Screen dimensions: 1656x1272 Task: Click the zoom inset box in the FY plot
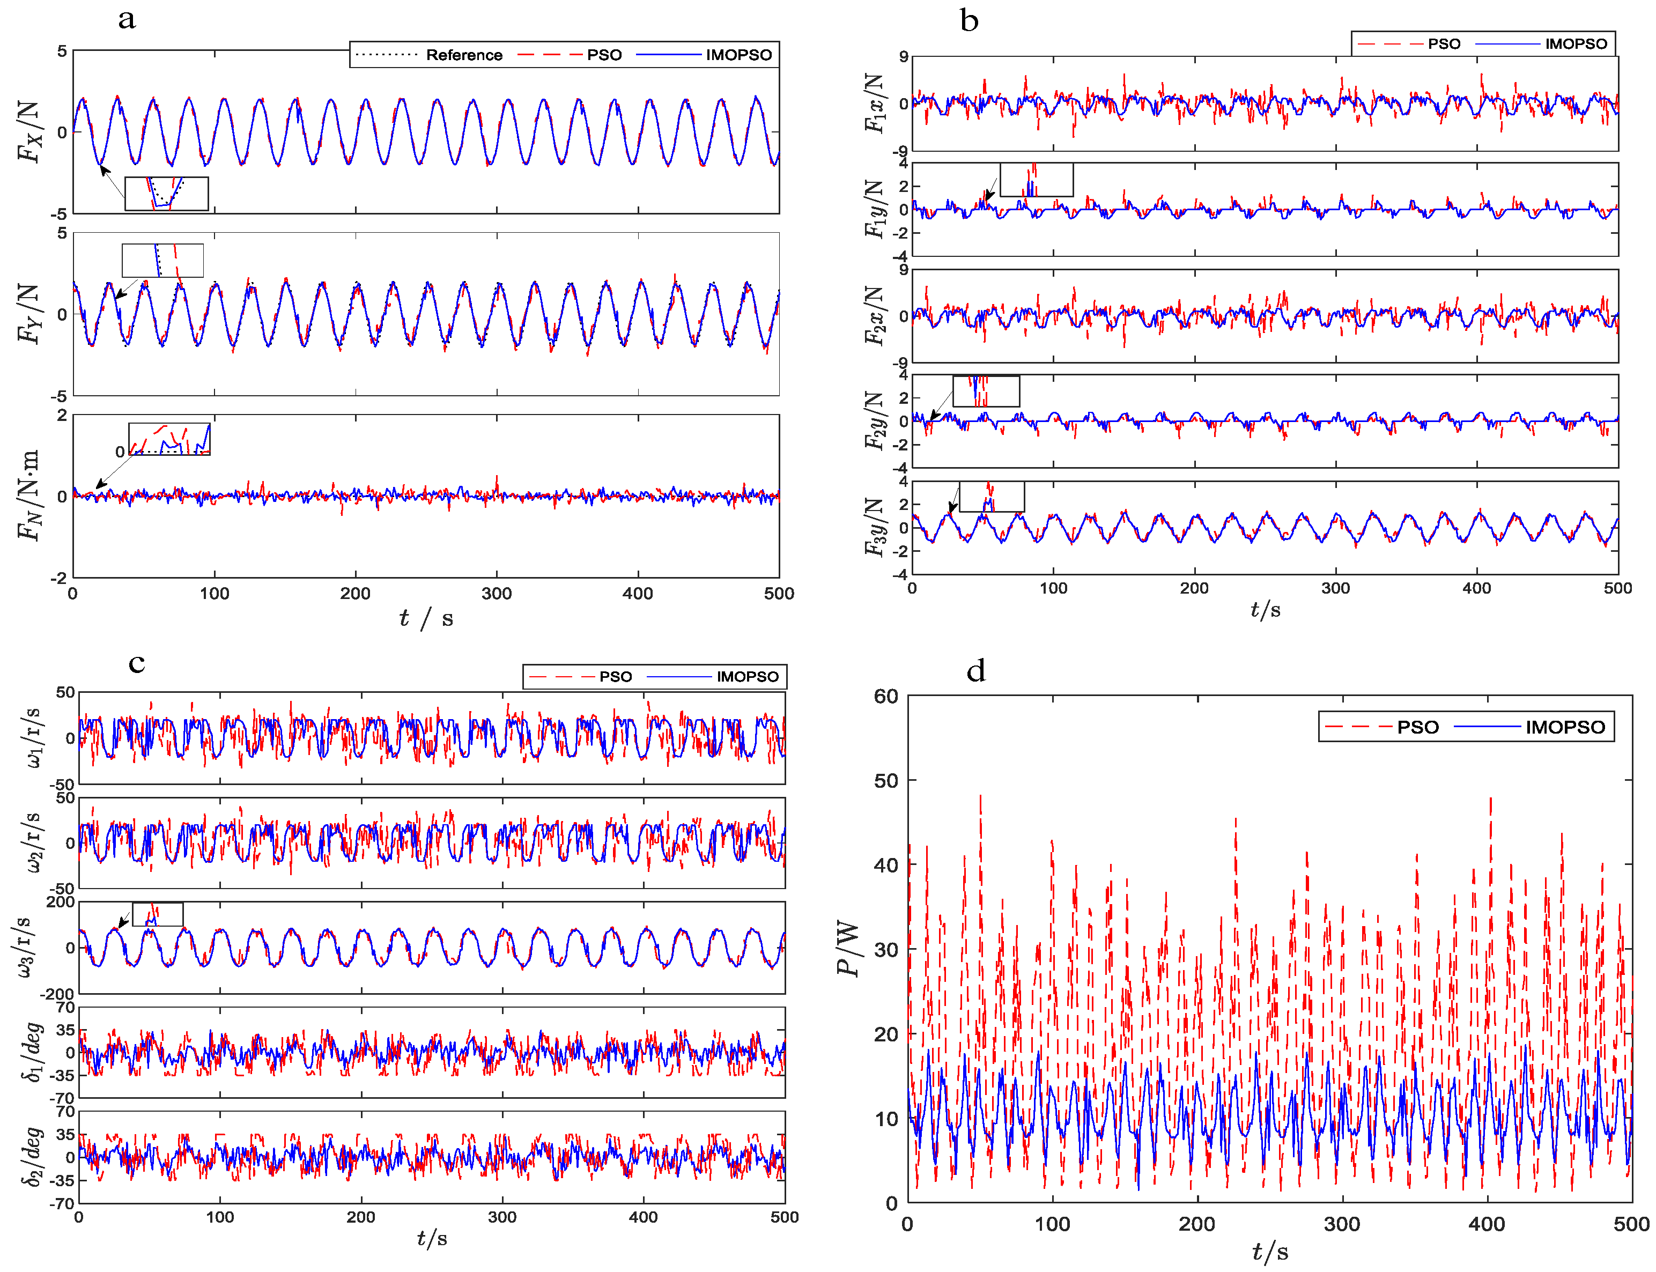162,260
